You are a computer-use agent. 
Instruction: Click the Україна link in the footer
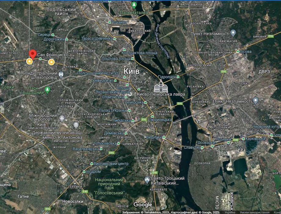(230, 212)
